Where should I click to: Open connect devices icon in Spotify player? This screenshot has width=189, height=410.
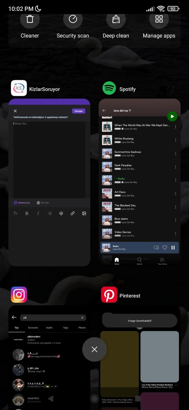(x=156, y=247)
